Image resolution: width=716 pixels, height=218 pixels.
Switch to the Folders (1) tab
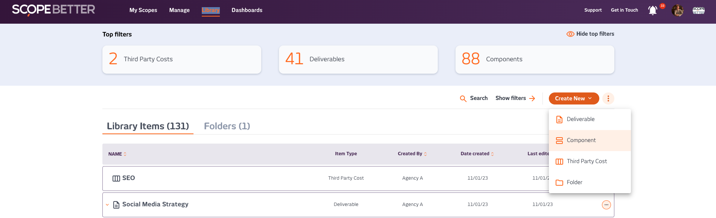pos(227,126)
